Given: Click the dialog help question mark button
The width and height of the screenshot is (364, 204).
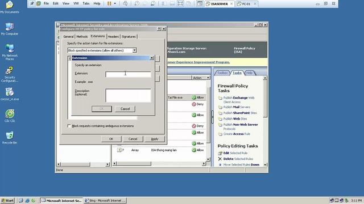Looking at the screenshot, I should (159, 29).
